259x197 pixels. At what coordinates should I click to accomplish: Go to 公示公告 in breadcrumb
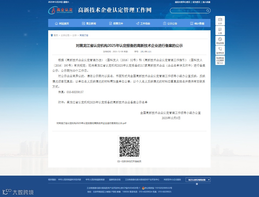click(65, 35)
